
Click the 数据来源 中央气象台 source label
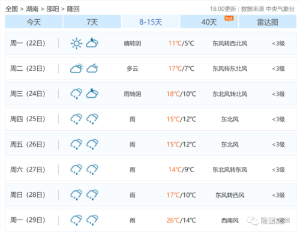(x=268, y=9)
